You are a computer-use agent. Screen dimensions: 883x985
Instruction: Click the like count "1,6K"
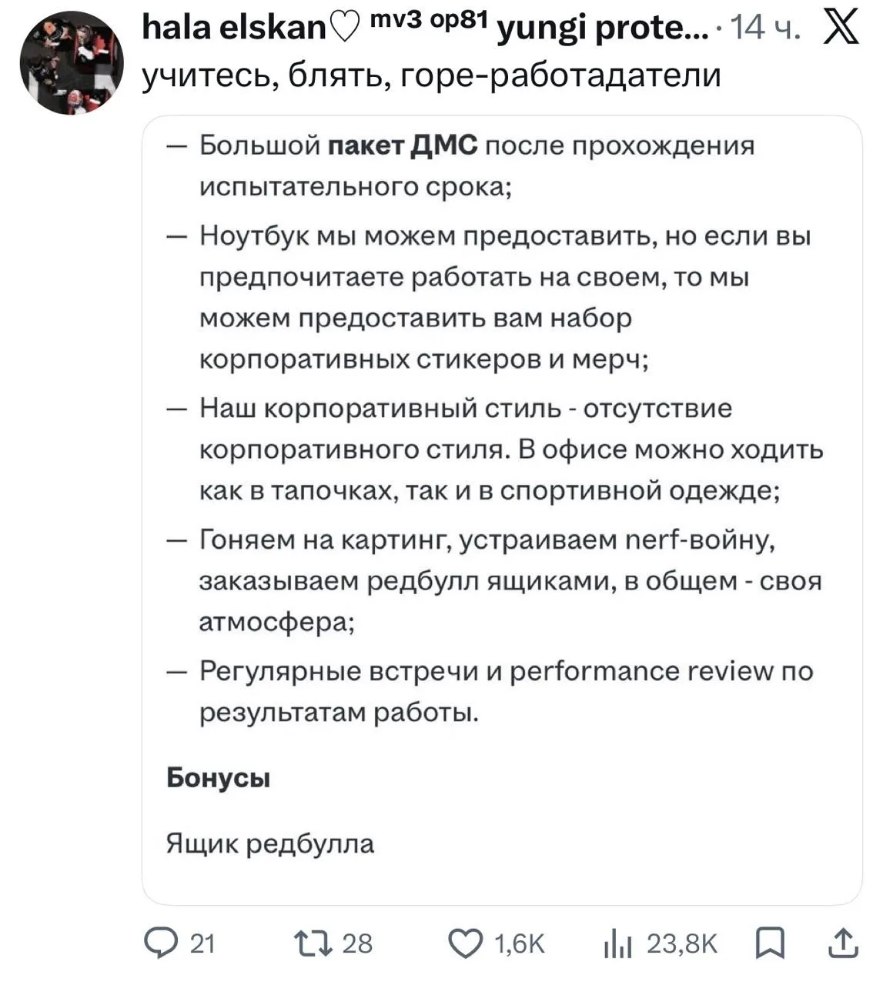click(519, 943)
